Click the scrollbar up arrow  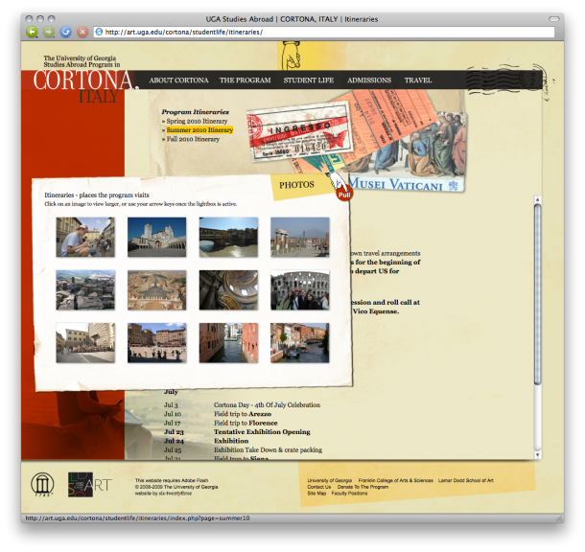537,199
